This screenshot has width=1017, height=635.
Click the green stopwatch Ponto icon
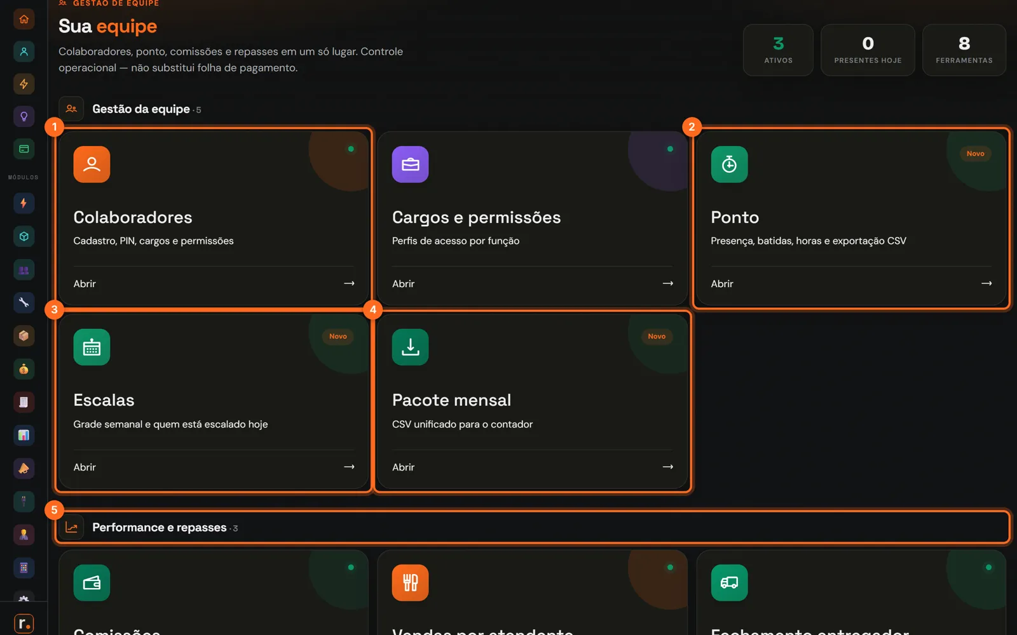[729, 164]
